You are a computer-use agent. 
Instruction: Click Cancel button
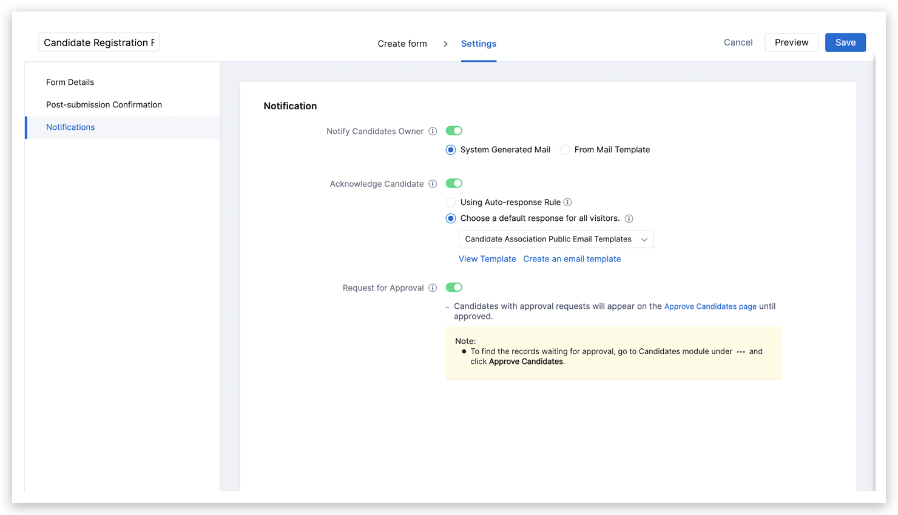pos(738,42)
